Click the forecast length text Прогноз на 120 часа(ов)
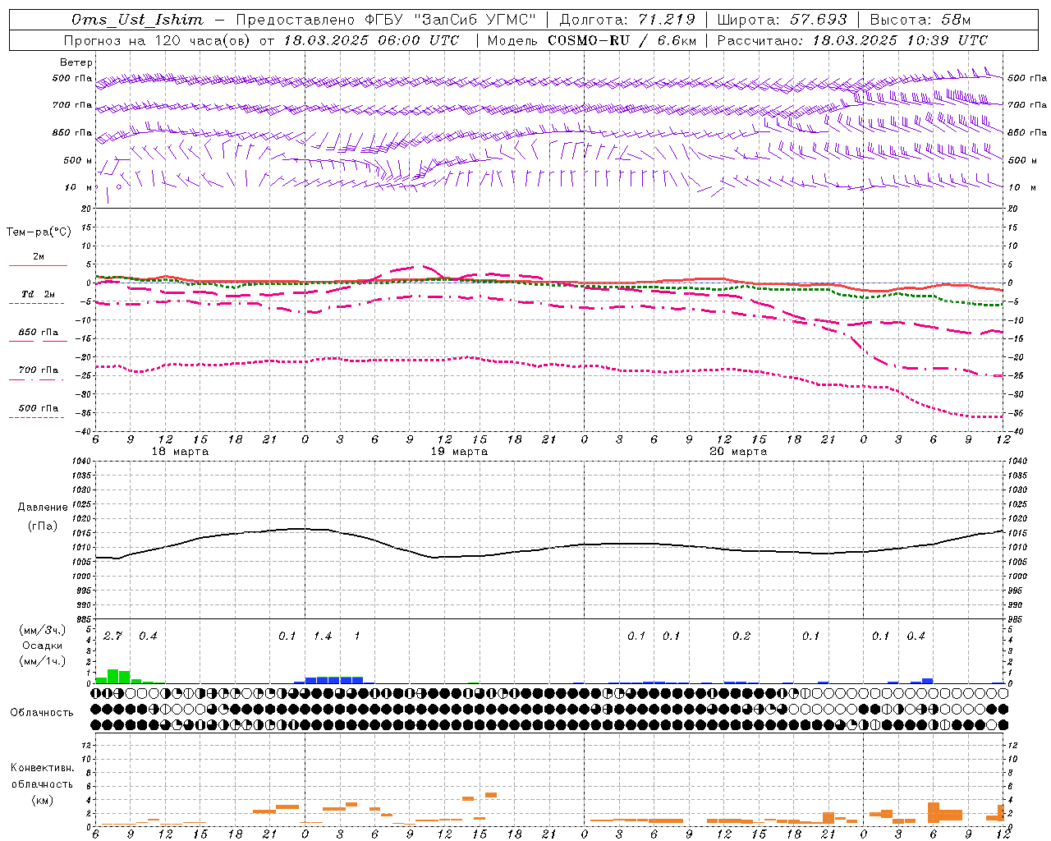Screen dimensions: 1051x841 (x=159, y=40)
